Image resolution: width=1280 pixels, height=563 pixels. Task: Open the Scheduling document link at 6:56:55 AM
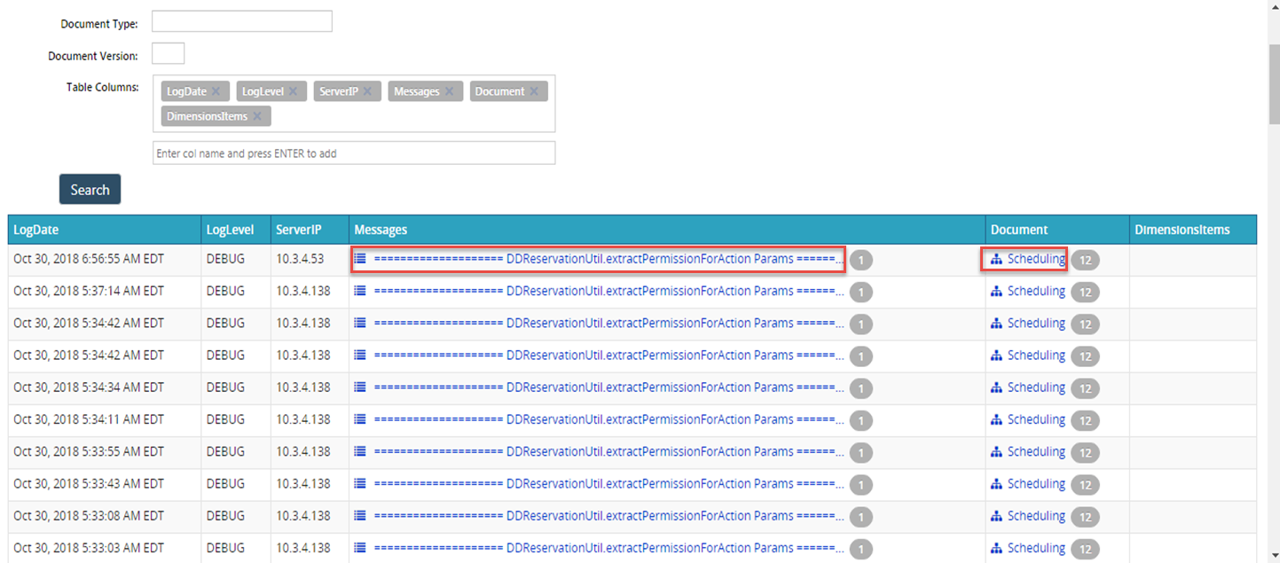point(1036,259)
